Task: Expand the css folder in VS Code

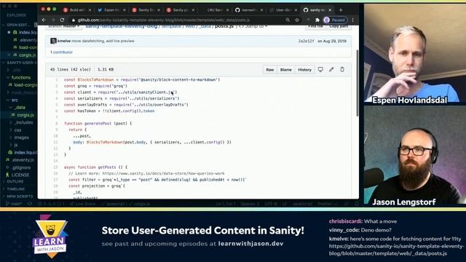Action: click(17, 130)
